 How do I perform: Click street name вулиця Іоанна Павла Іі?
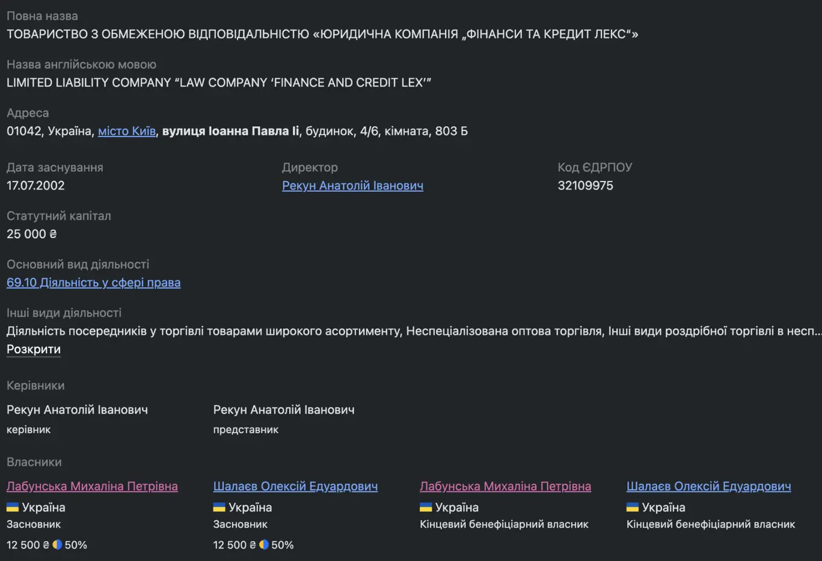click(230, 131)
